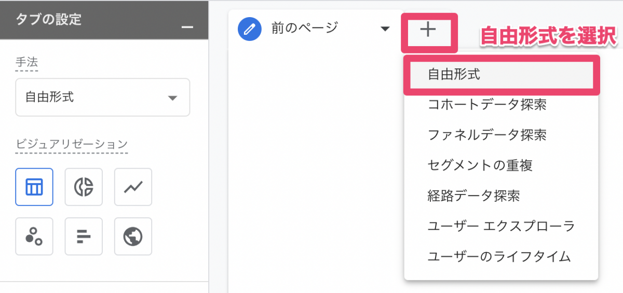
Task: Click the ビジュアリゼーション label
Action: click(x=72, y=144)
